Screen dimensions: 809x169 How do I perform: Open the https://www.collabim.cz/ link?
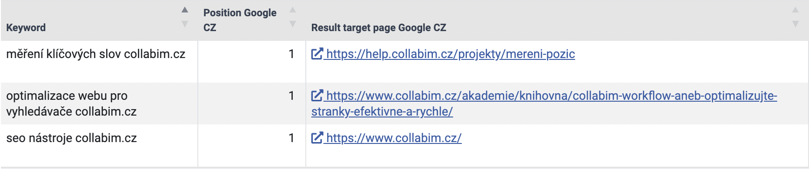click(394, 138)
